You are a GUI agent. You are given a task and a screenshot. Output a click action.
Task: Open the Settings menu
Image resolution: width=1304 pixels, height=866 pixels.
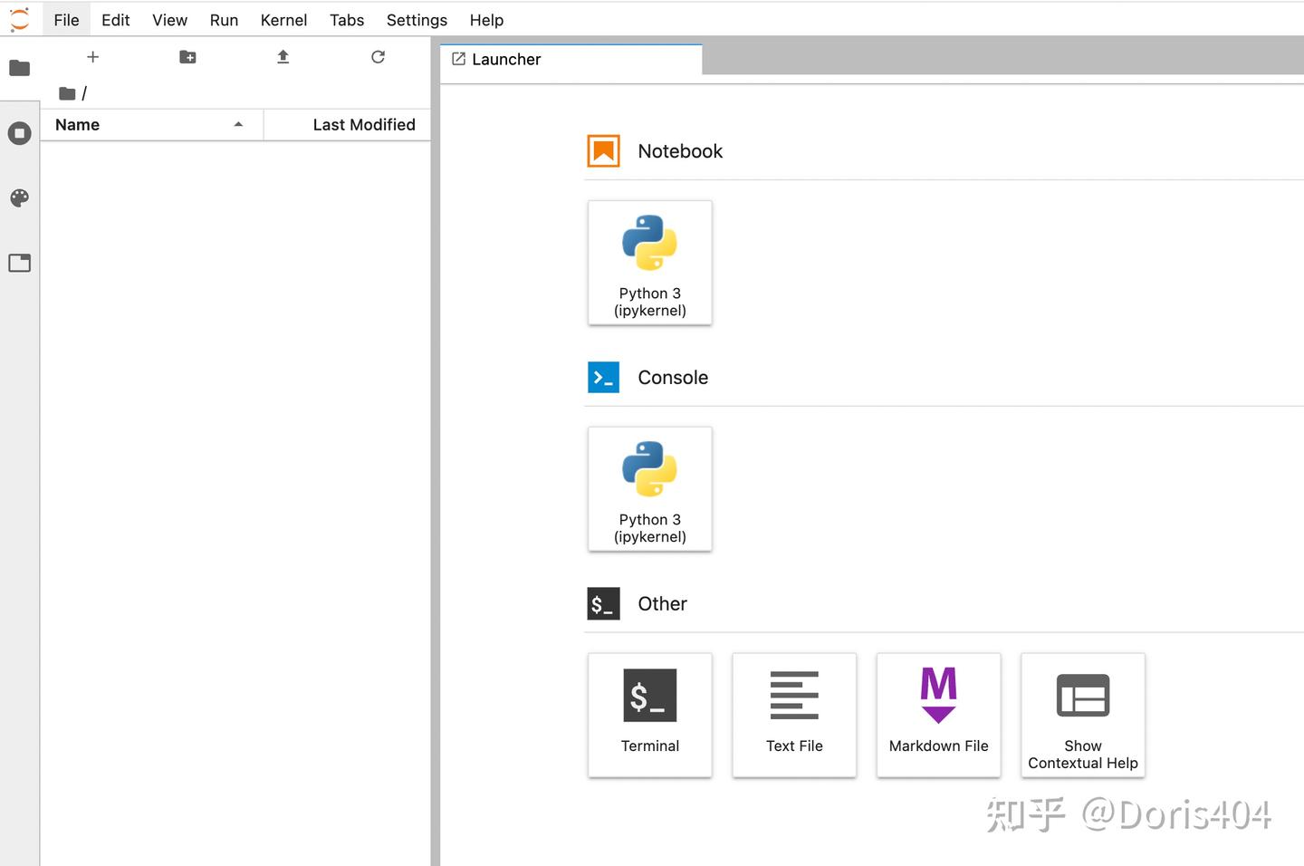tap(417, 20)
